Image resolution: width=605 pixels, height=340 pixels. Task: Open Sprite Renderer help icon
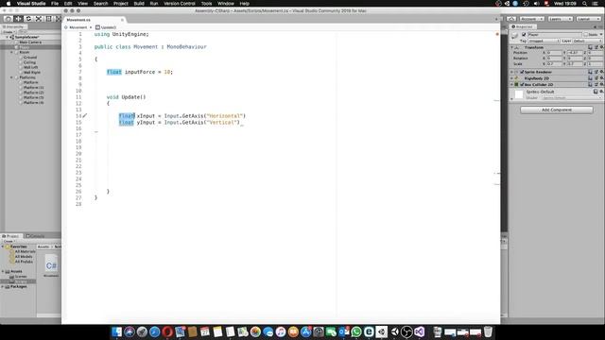(x=590, y=72)
